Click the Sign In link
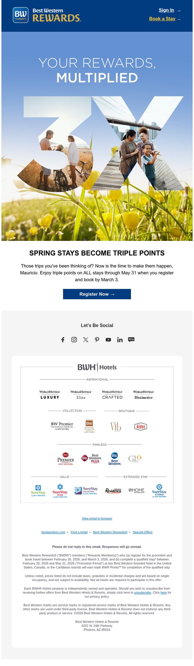 [167, 10]
